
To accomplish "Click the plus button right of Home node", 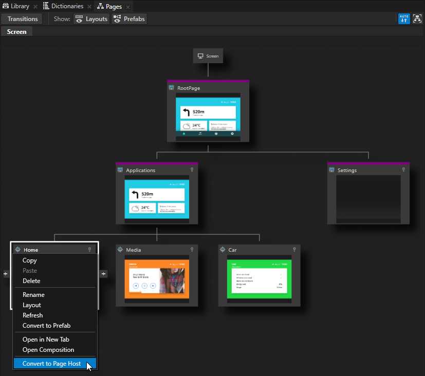I will (103, 274).
